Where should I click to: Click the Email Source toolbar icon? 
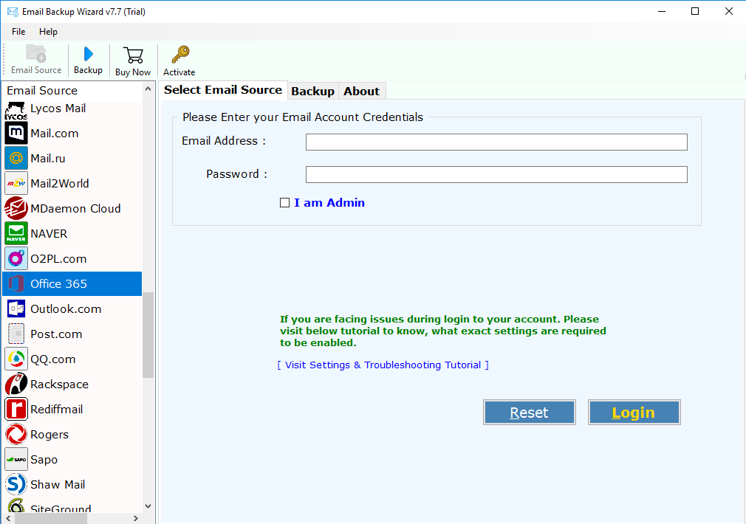[36, 54]
